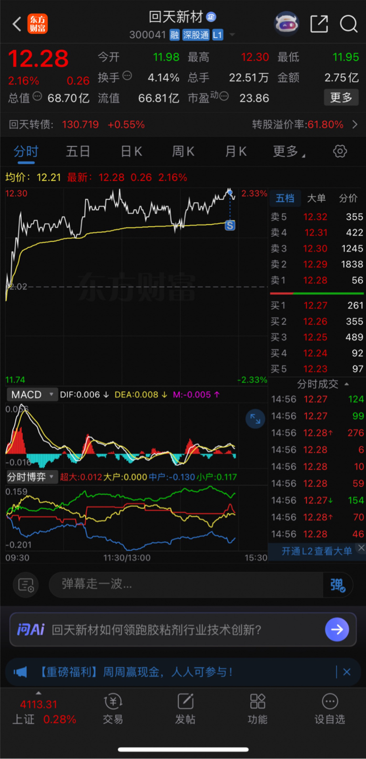Tap the 均价 12.21 label
366x759 pixels.
click(x=33, y=178)
